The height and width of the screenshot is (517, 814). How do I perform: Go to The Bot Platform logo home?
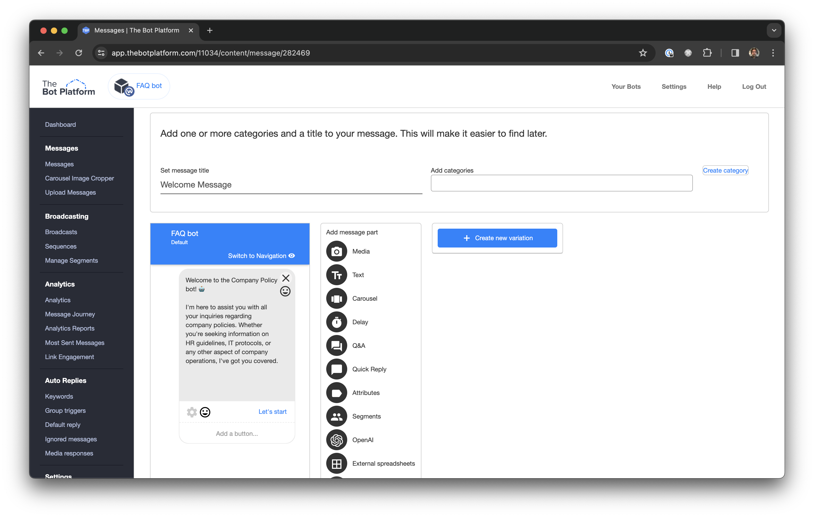pos(69,87)
